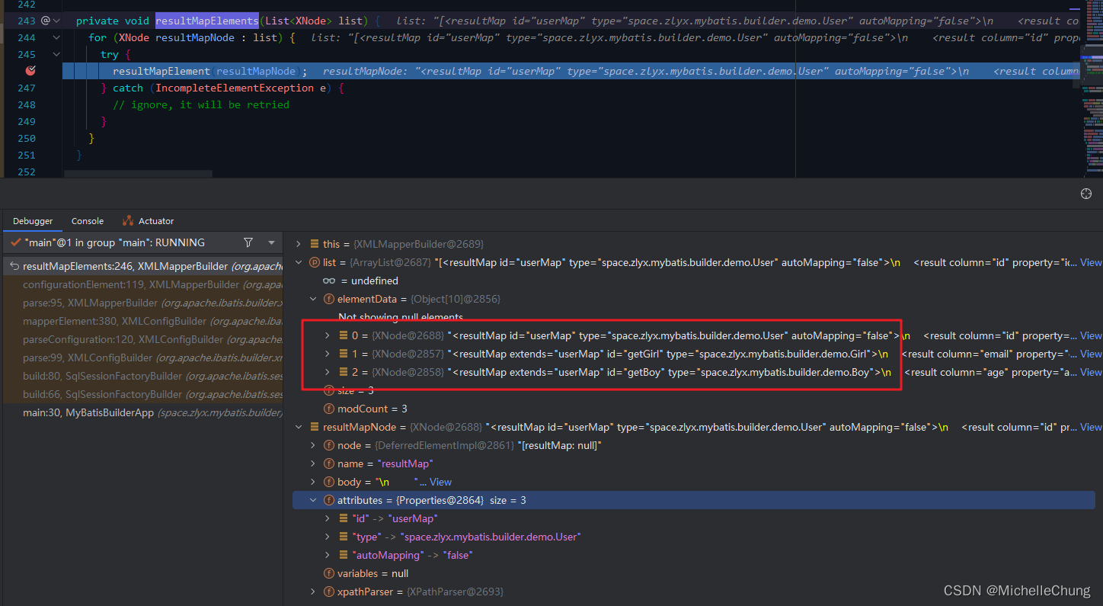1103x606 pixels.
Task: Click the infinity glasses icon beside undefined
Action: click(x=329, y=281)
